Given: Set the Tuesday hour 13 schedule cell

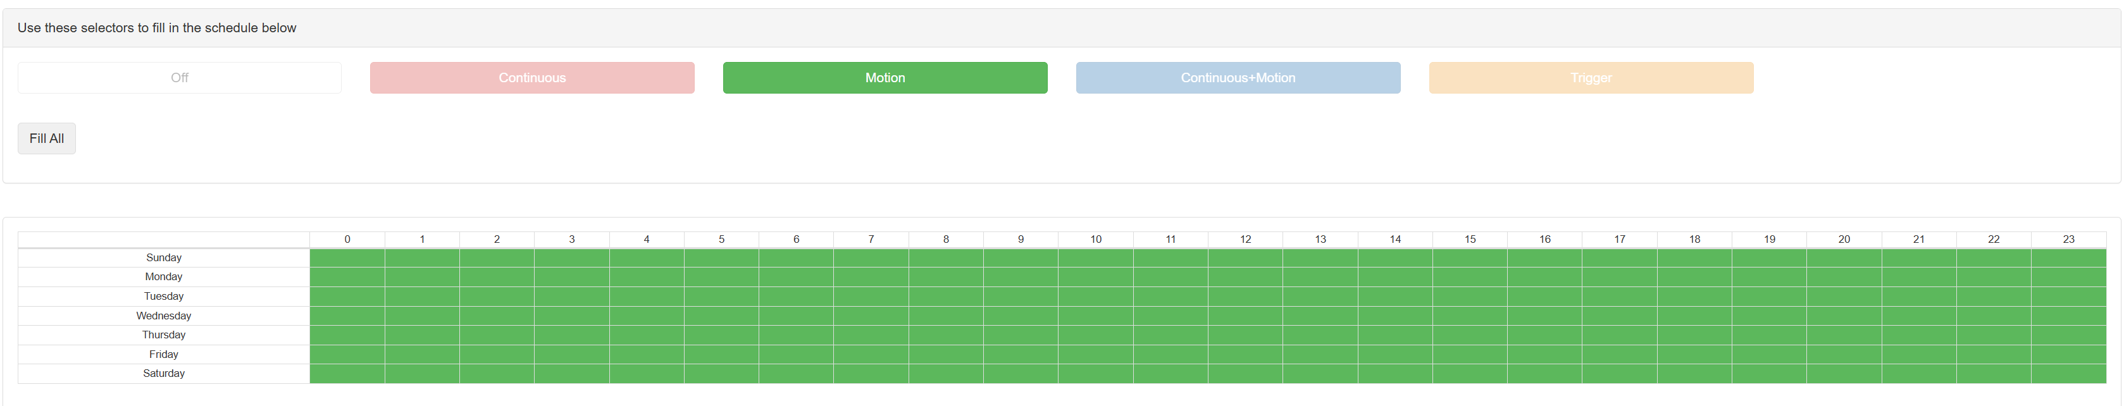Looking at the screenshot, I should pyautogui.click(x=1320, y=297).
